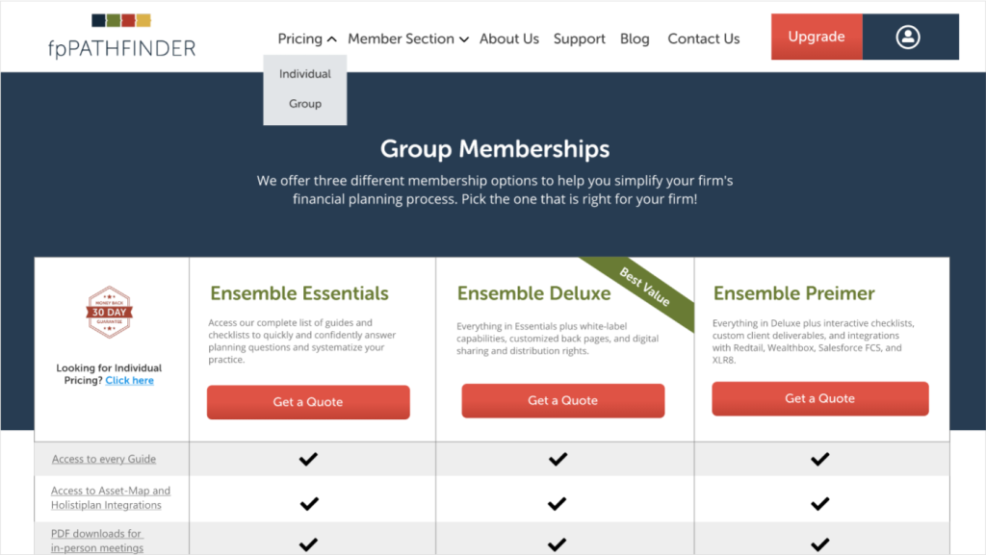986x555 pixels.
Task: Get a Quote for Ensemble Essentials
Action: pyautogui.click(x=308, y=402)
